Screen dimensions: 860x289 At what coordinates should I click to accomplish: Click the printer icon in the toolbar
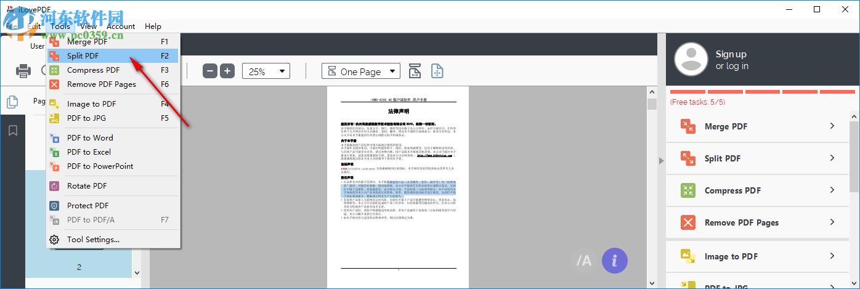23,71
